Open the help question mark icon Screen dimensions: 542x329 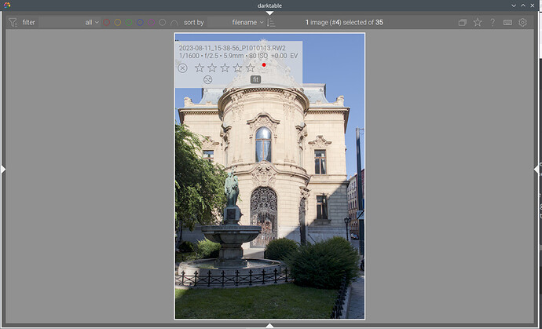[493, 23]
